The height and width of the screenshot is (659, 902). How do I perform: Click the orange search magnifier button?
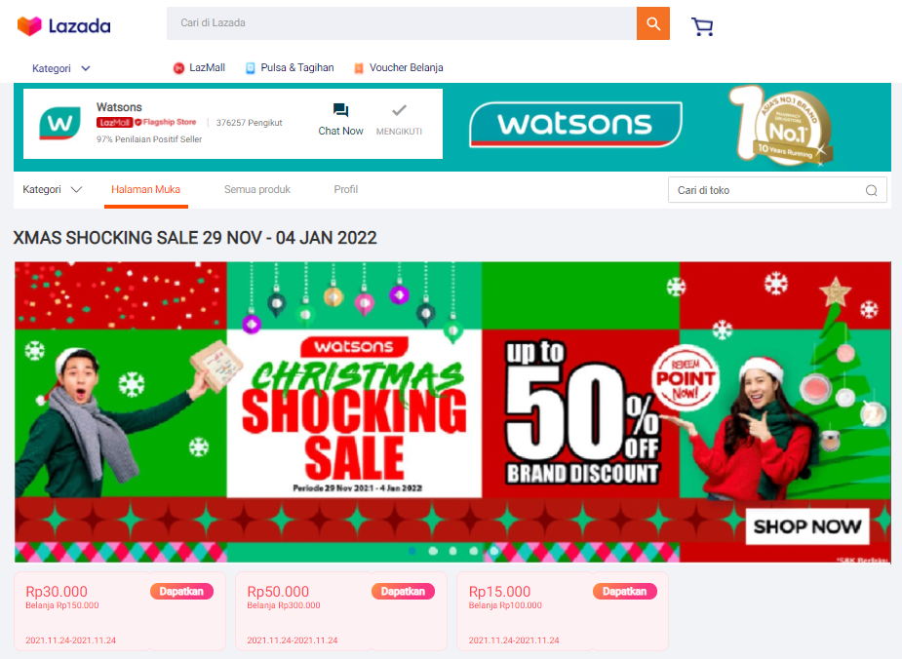point(653,23)
